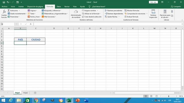Viewport: 184px width, 103px height.
Task: Switch to the Insertar tab
Action: pyautogui.click(x=21, y=7)
